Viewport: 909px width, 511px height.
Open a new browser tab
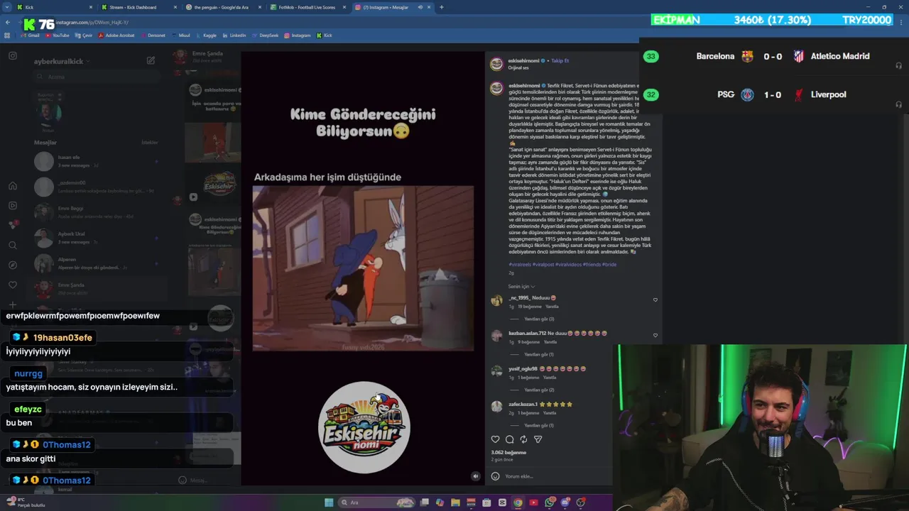442,7
